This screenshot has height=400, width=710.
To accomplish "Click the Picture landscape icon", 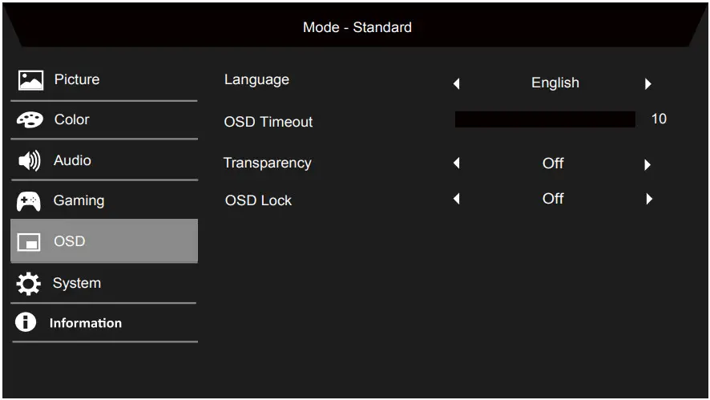I will (30, 80).
